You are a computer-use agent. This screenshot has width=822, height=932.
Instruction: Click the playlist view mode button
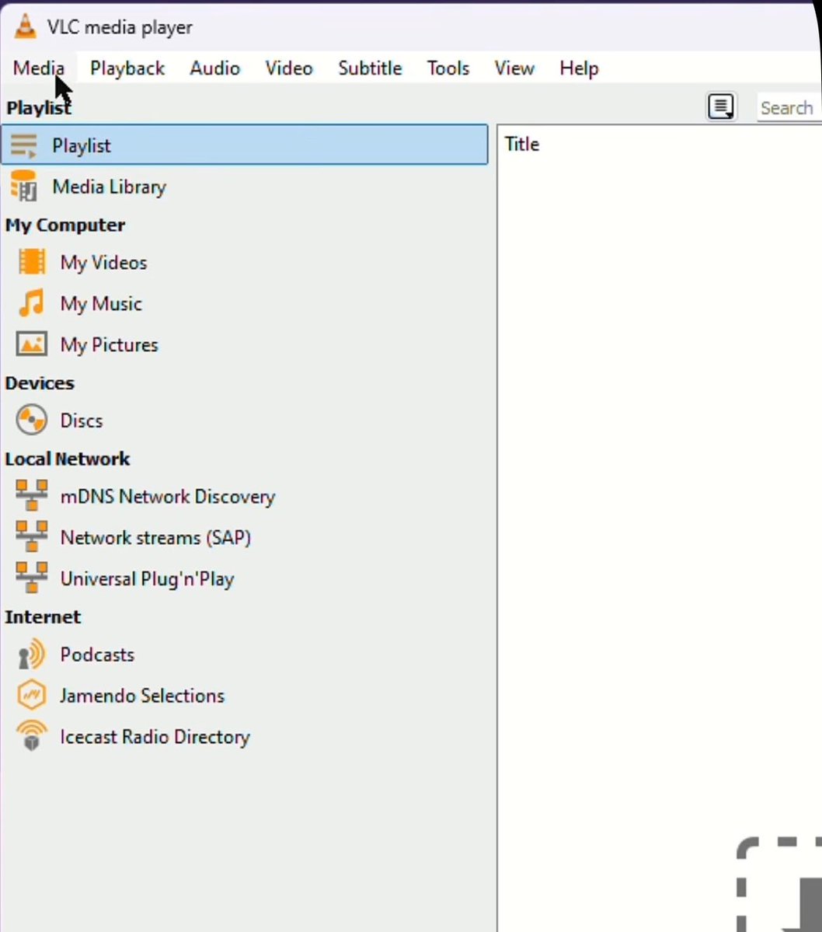point(721,107)
